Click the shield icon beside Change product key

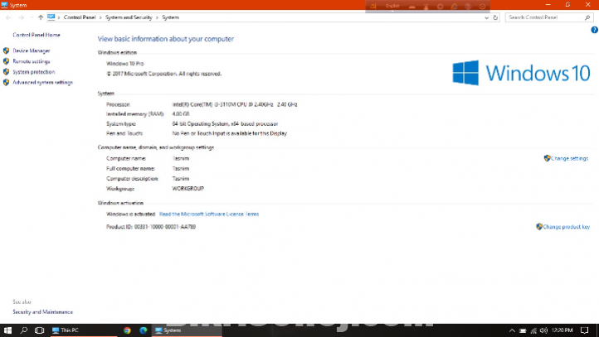tap(539, 226)
